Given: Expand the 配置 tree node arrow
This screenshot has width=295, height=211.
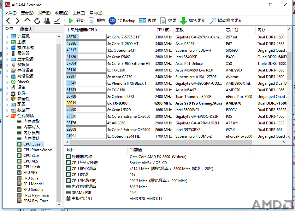Looking at the screenshot, I should pyautogui.click(x=7, y=105).
